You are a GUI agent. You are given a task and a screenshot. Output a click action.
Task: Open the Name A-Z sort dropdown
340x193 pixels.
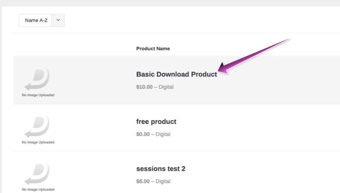click(x=42, y=20)
